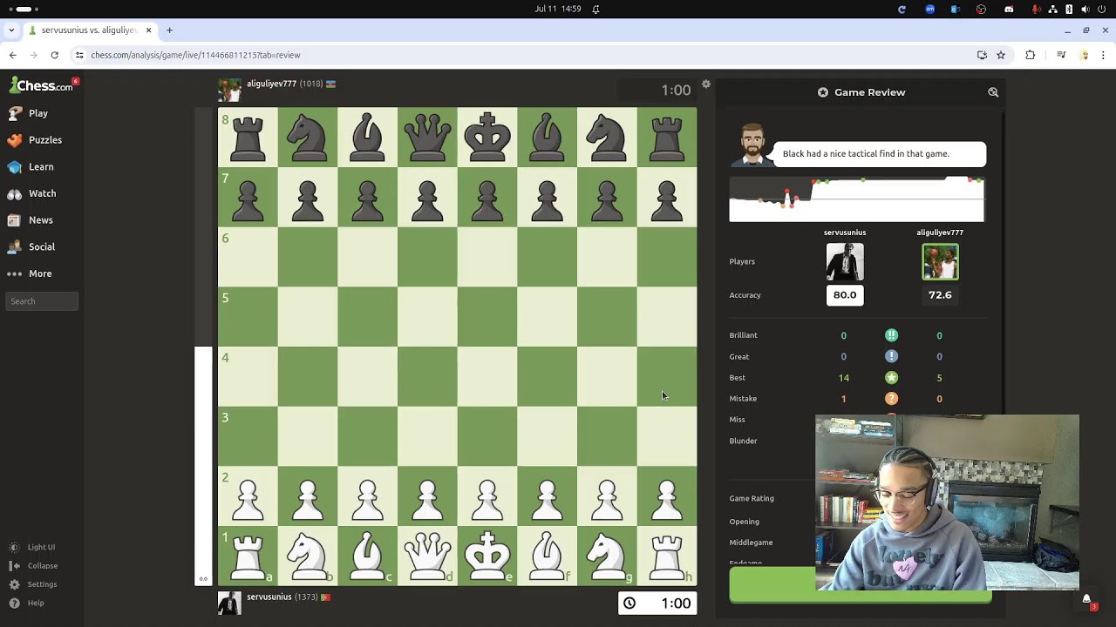Image resolution: width=1116 pixels, height=627 pixels.
Task: Open a new browser tab
Action: pos(169,30)
